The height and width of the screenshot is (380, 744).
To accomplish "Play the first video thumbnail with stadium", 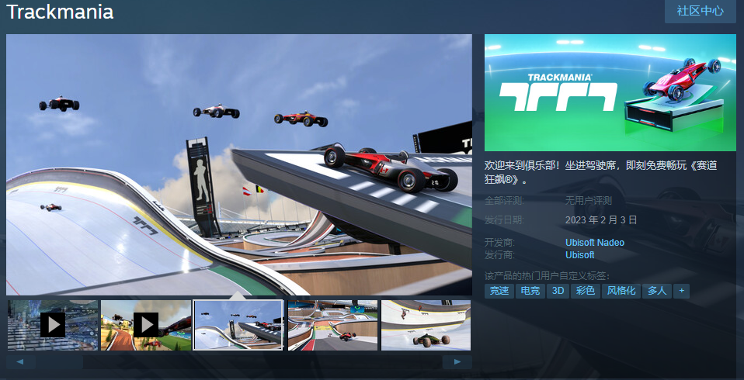I will pos(53,325).
